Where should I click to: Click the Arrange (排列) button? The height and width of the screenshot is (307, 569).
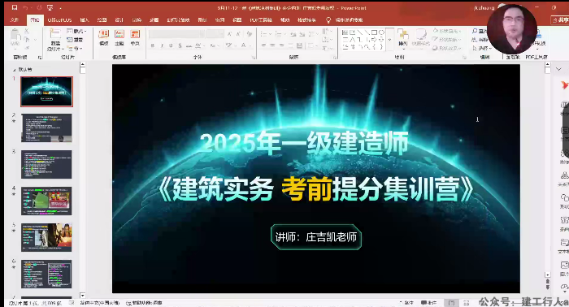pos(403,38)
